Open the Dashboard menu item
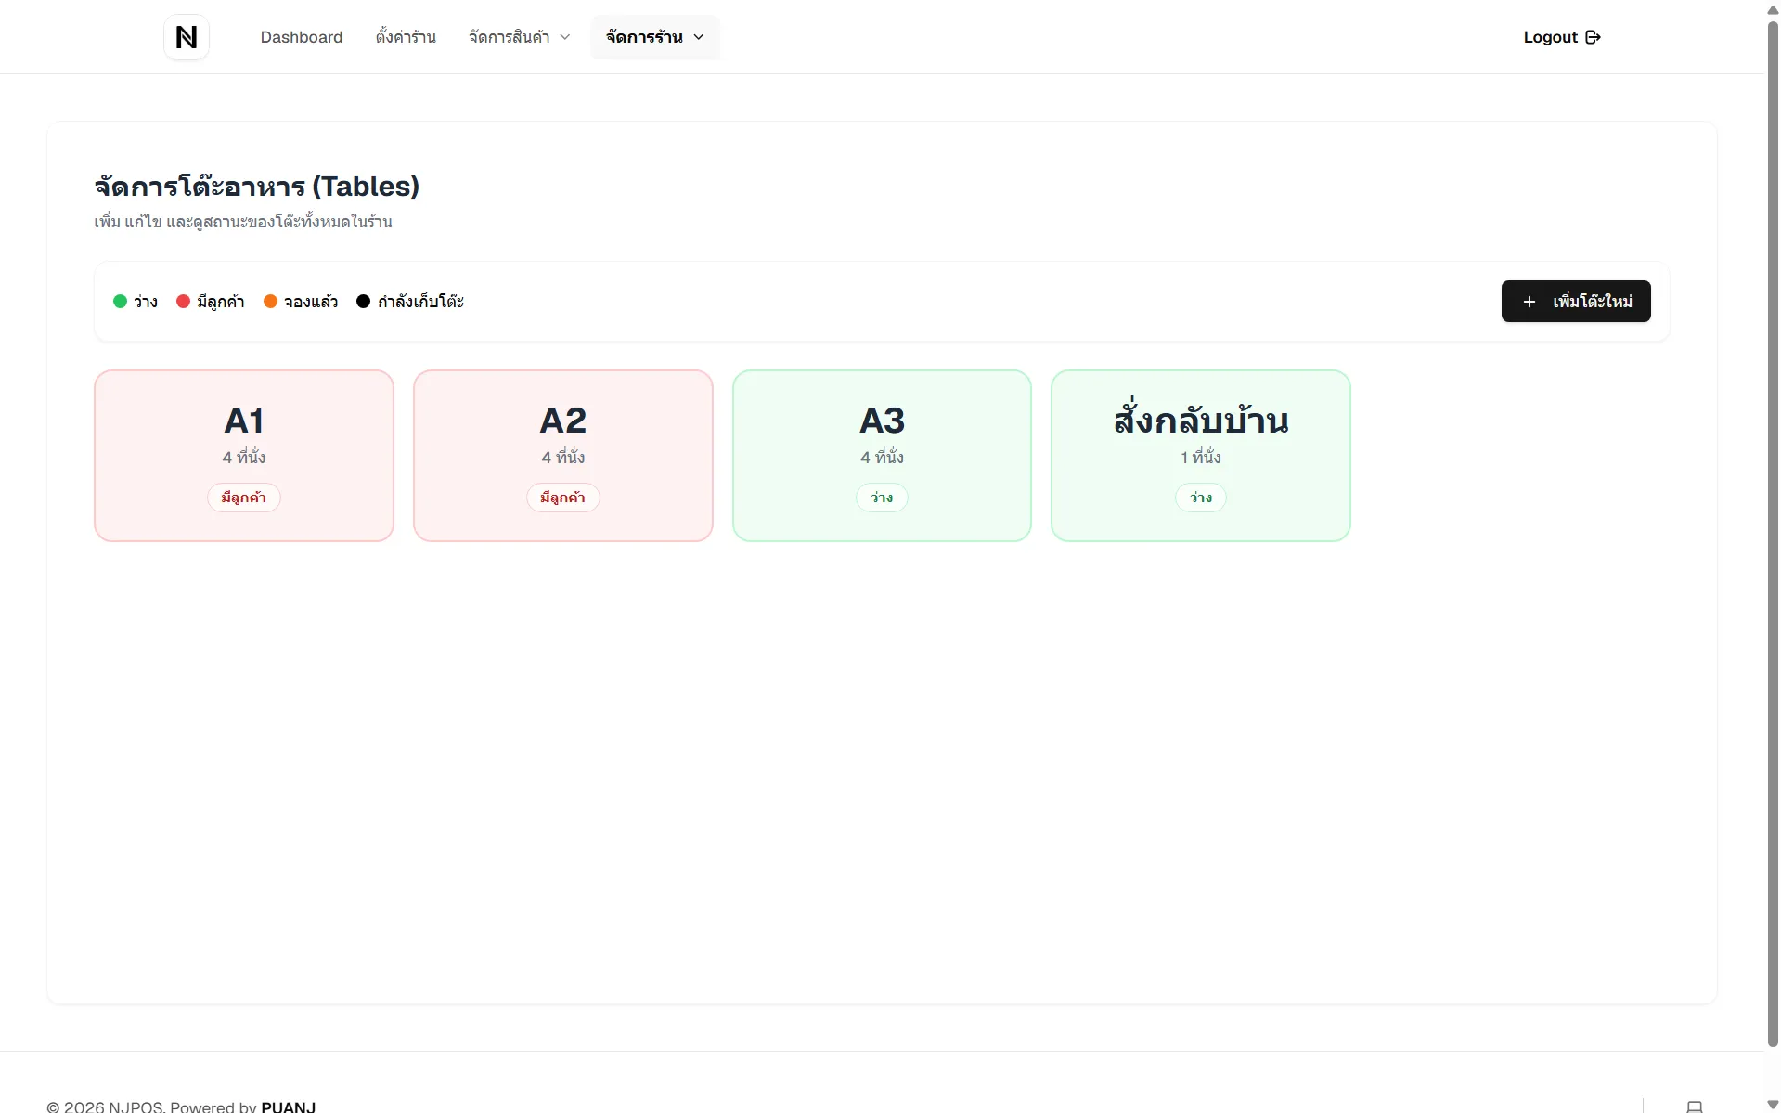 (x=302, y=37)
